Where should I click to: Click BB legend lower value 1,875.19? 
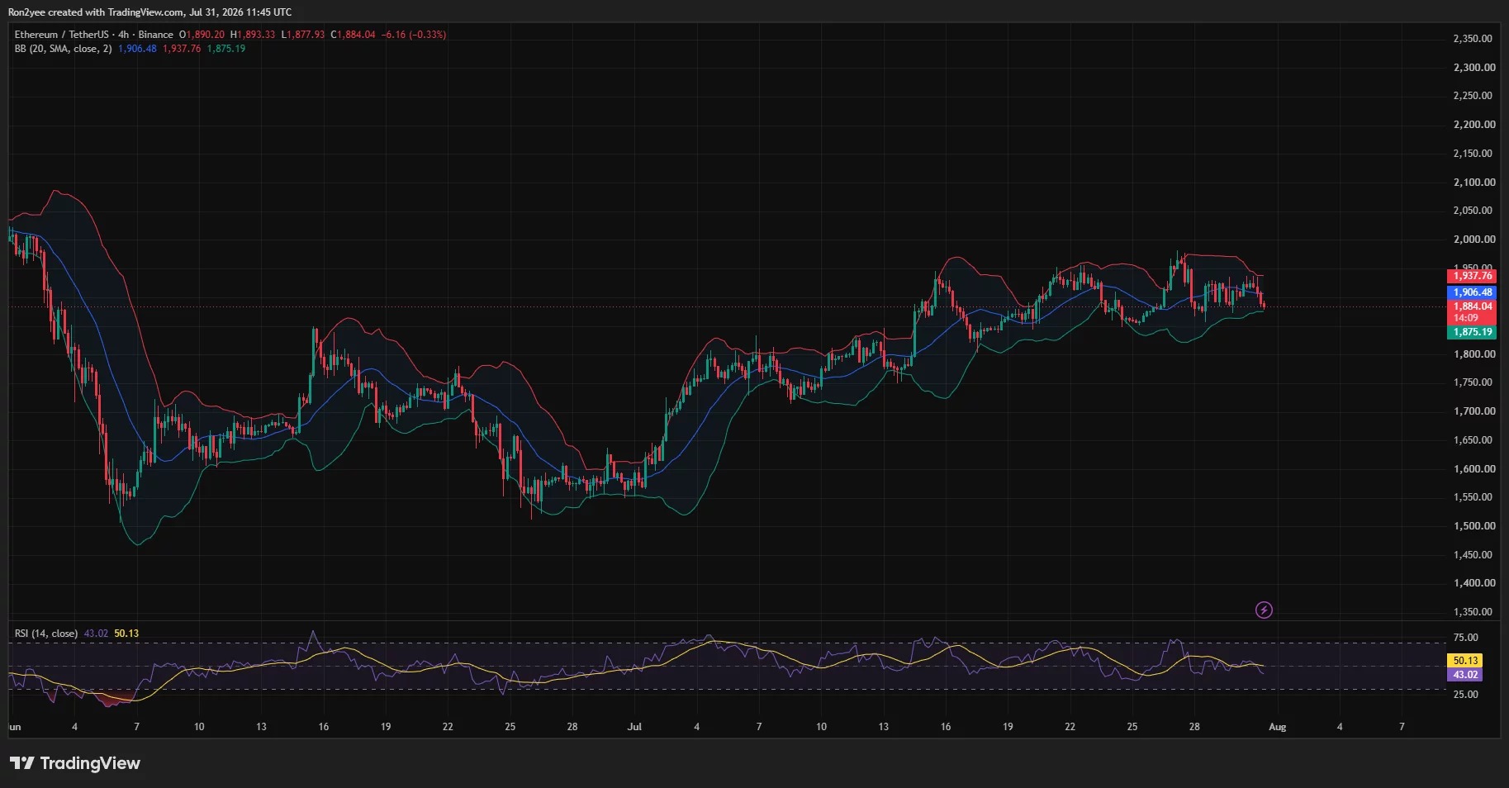[226, 49]
